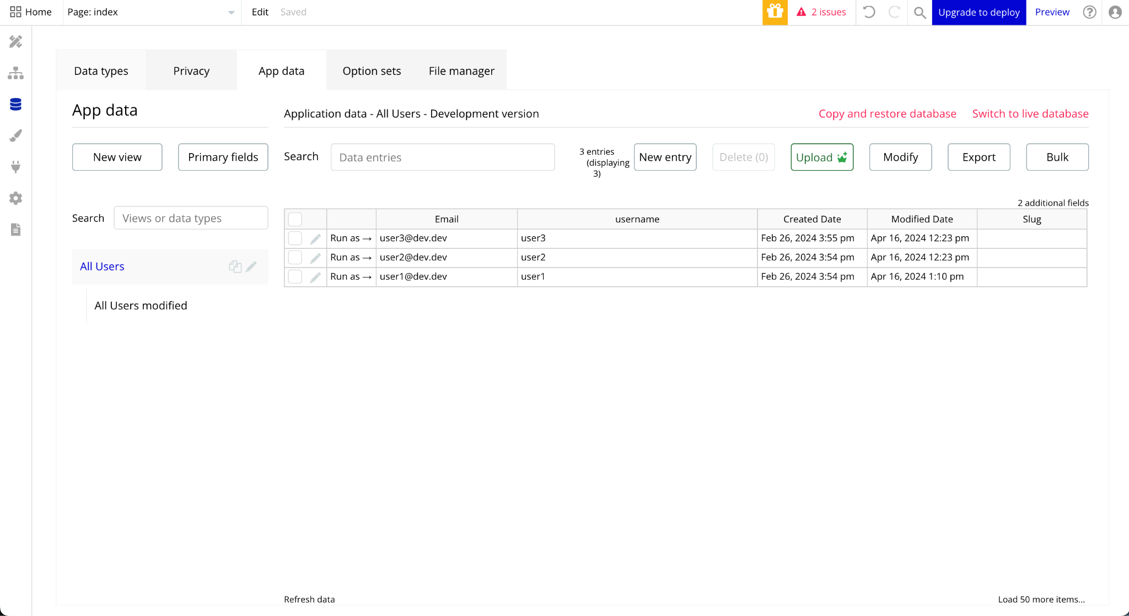The width and height of the screenshot is (1129, 616).
Task: Select the All Users modified view
Action: (x=141, y=306)
